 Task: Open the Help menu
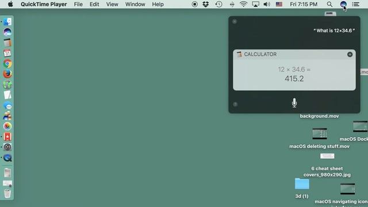pyautogui.click(x=158, y=4)
